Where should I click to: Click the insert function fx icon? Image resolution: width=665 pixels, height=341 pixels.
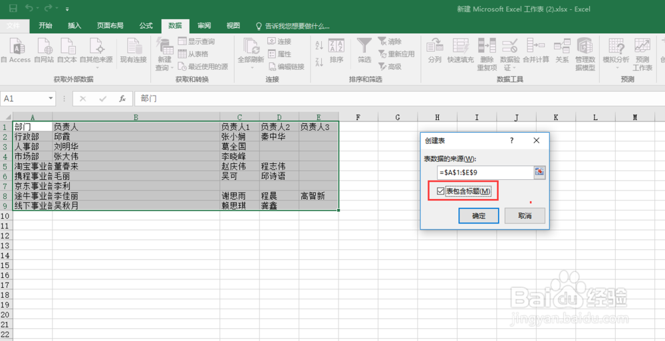point(122,99)
